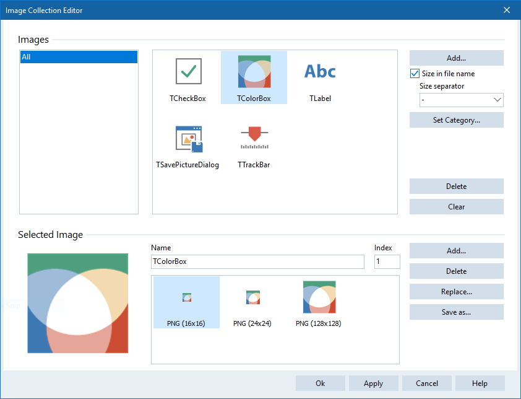
Task: Select the PNG 128x128 variant icon
Action: [x=319, y=297]
